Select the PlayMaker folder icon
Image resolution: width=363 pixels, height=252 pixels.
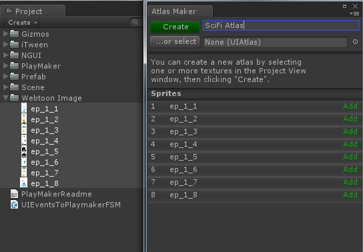click(x=15, y=65)
